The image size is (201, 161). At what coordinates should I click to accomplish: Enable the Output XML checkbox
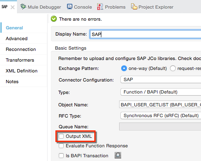(61, 136)
